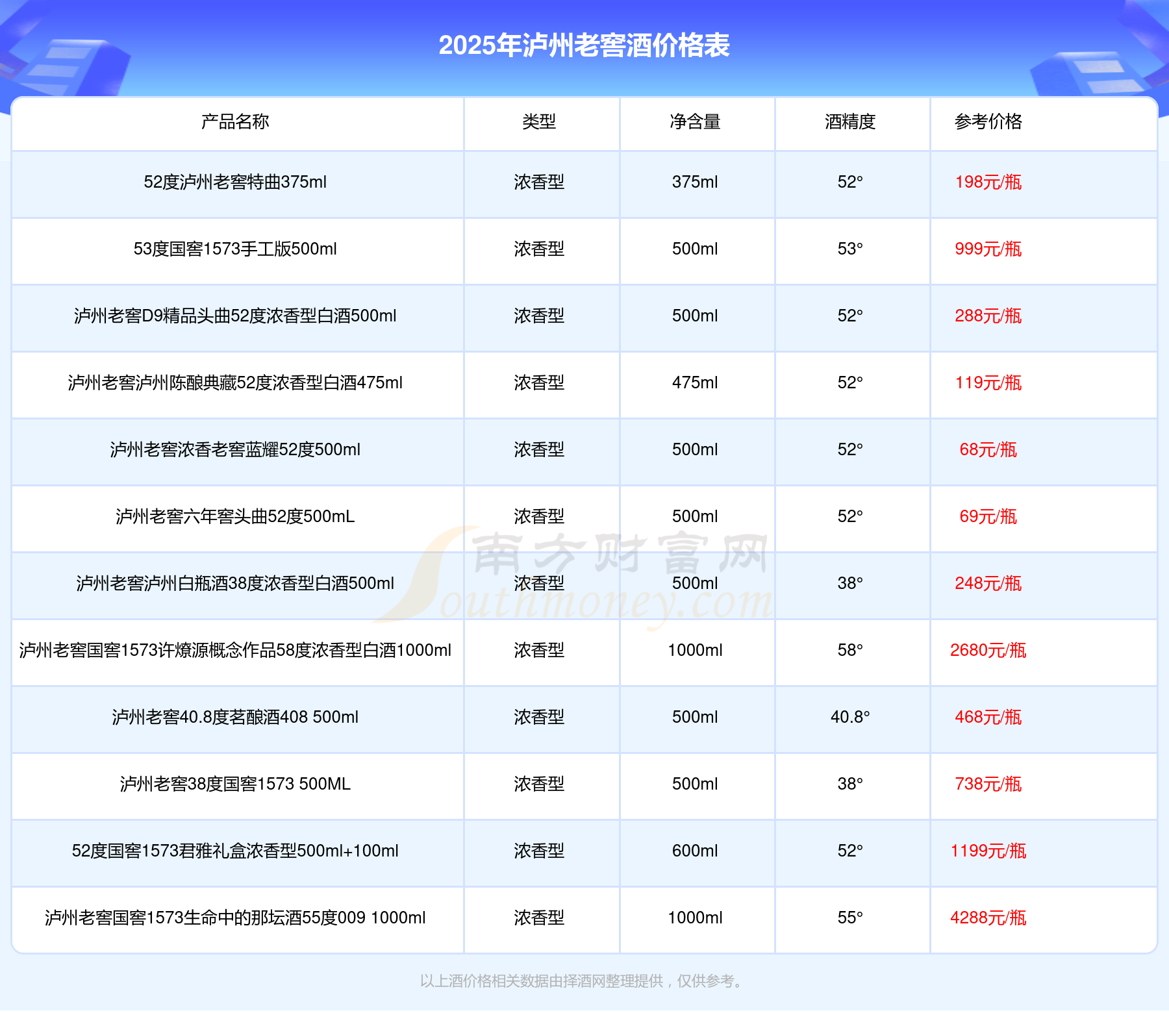1169x1013 pixels.
Task: Click the 4288元/瓶 price
Action: click(x=988, y=918)
